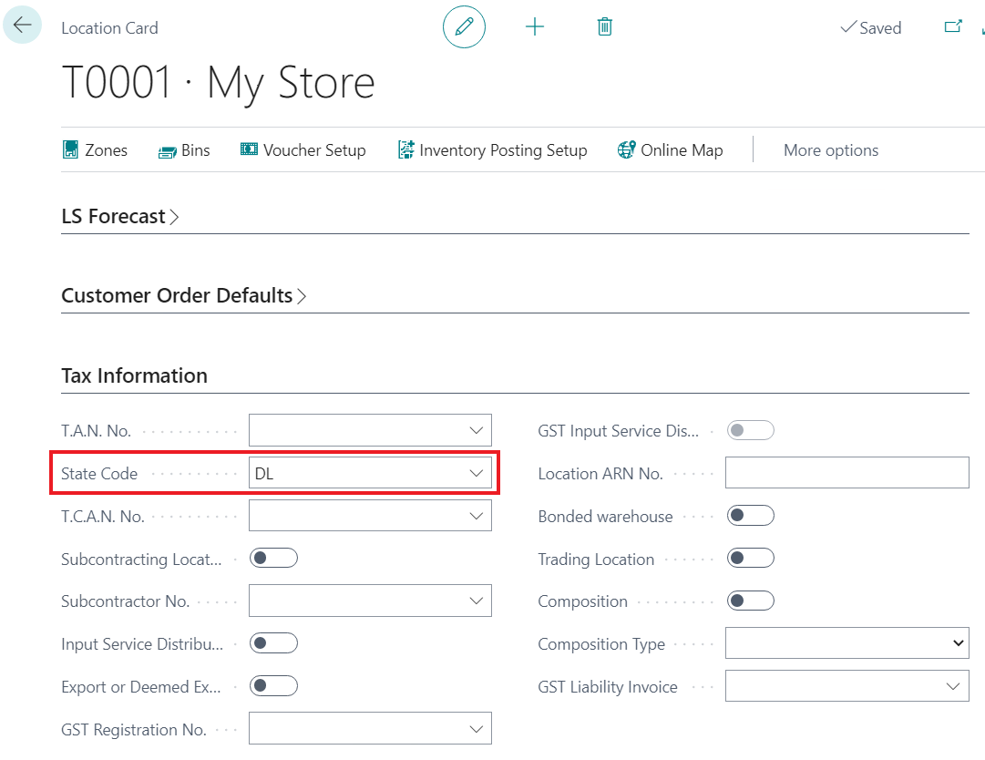Open the State Code dropdown
Image resolution: width=985 pixels, height=760 pixels.
point(476,473)
